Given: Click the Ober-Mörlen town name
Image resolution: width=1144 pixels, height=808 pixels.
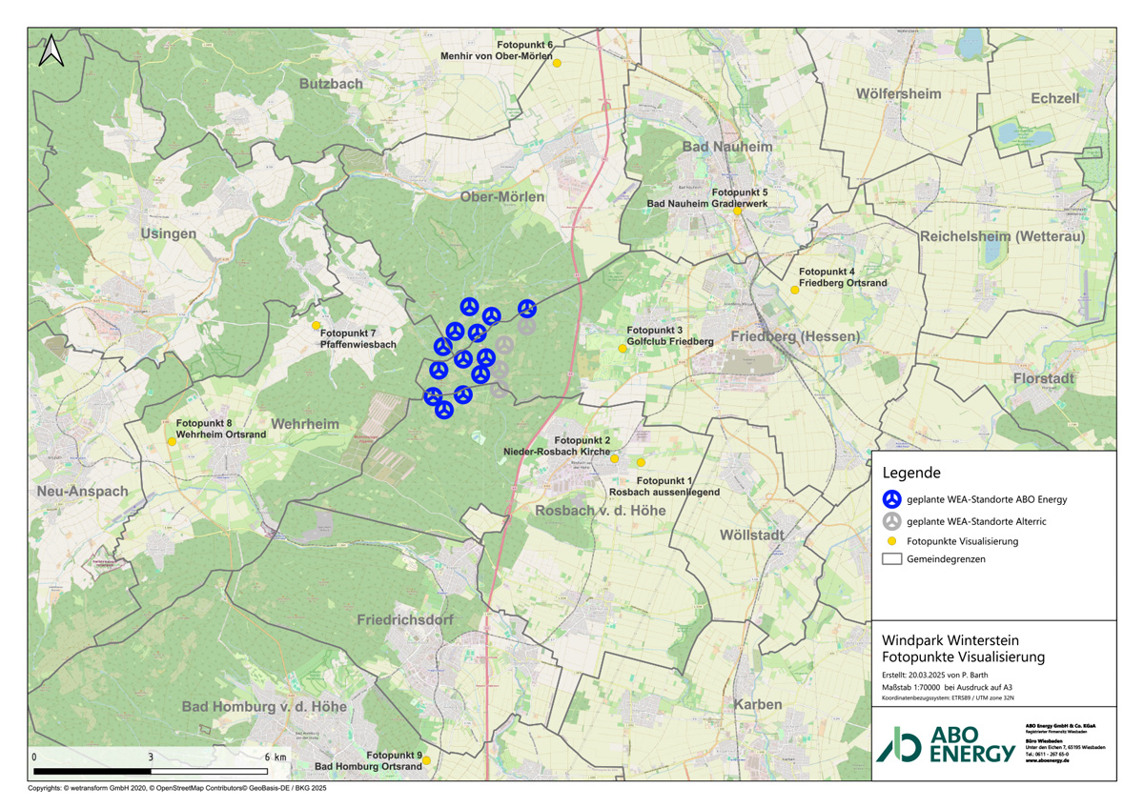Looking at the screenshot, I should pyautogui.click(x=502, y=197).
